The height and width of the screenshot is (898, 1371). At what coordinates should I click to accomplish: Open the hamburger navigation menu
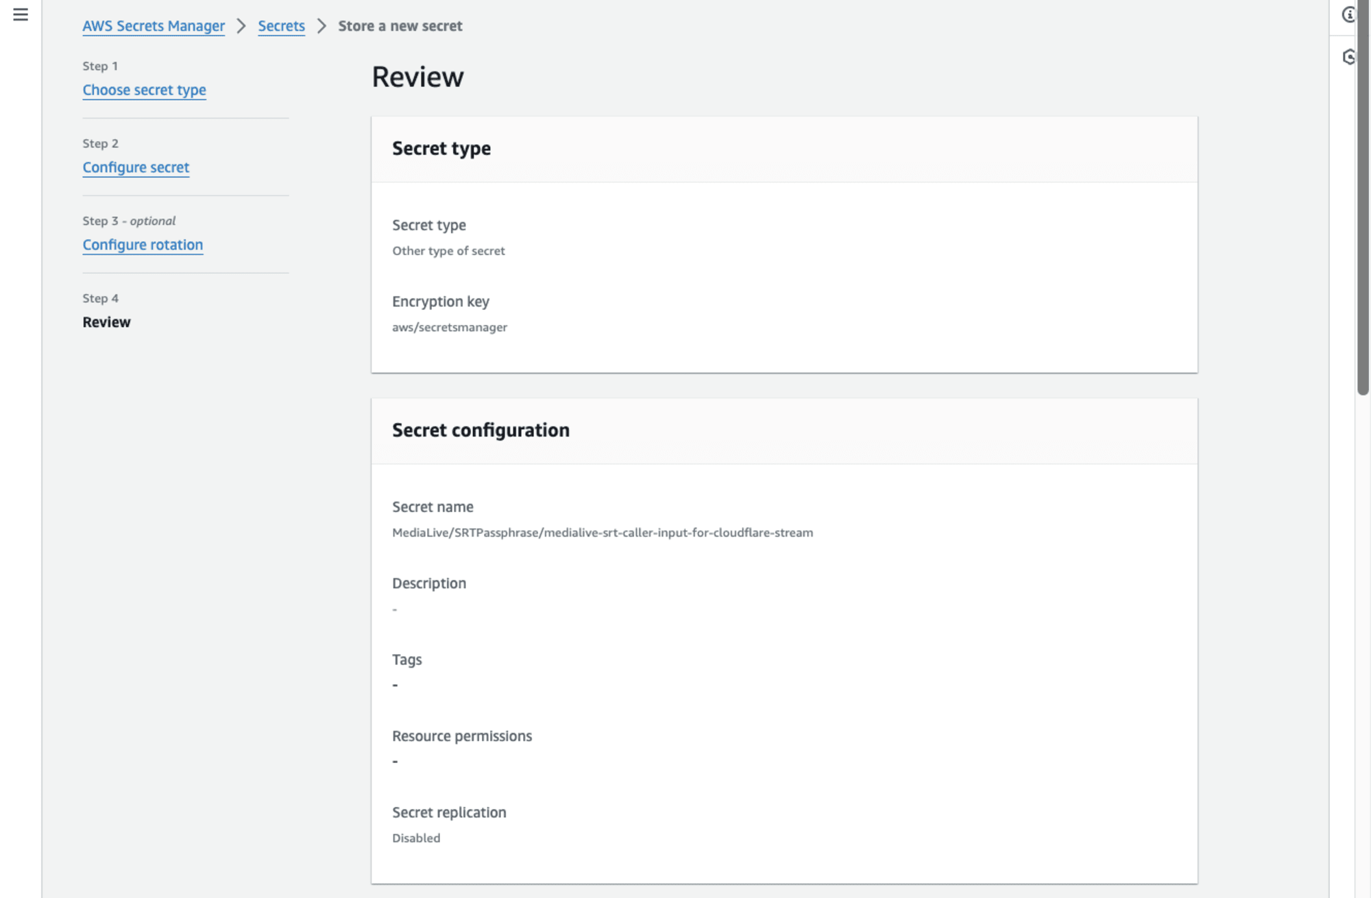pyautogui.click(x=21, y=14)
